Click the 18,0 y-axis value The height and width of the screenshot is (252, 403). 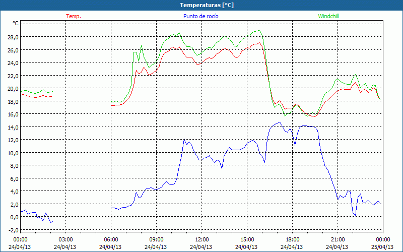pos(13,101)
